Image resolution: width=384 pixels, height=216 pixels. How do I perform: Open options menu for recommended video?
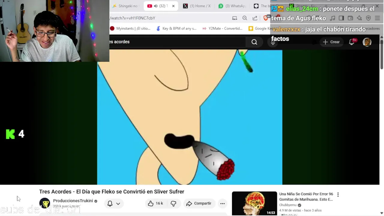(x=338, y=194)
